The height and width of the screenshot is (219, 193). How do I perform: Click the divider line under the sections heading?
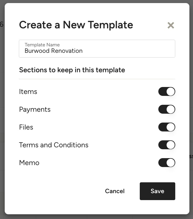(97, 79)
